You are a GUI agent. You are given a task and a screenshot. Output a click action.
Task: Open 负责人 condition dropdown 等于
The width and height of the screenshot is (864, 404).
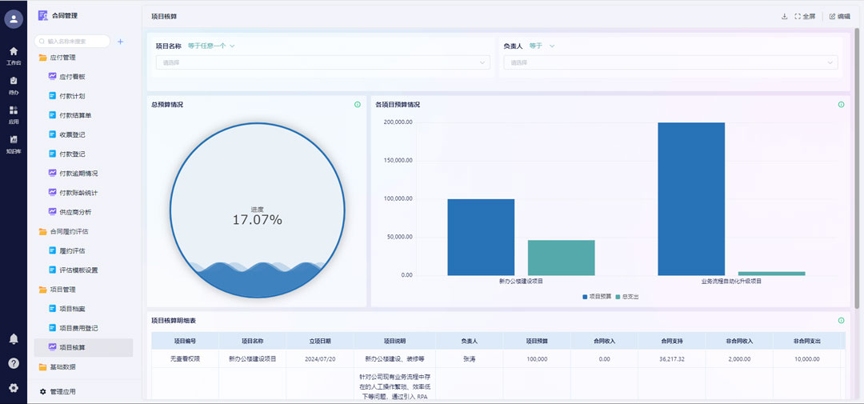pos(542,46)
